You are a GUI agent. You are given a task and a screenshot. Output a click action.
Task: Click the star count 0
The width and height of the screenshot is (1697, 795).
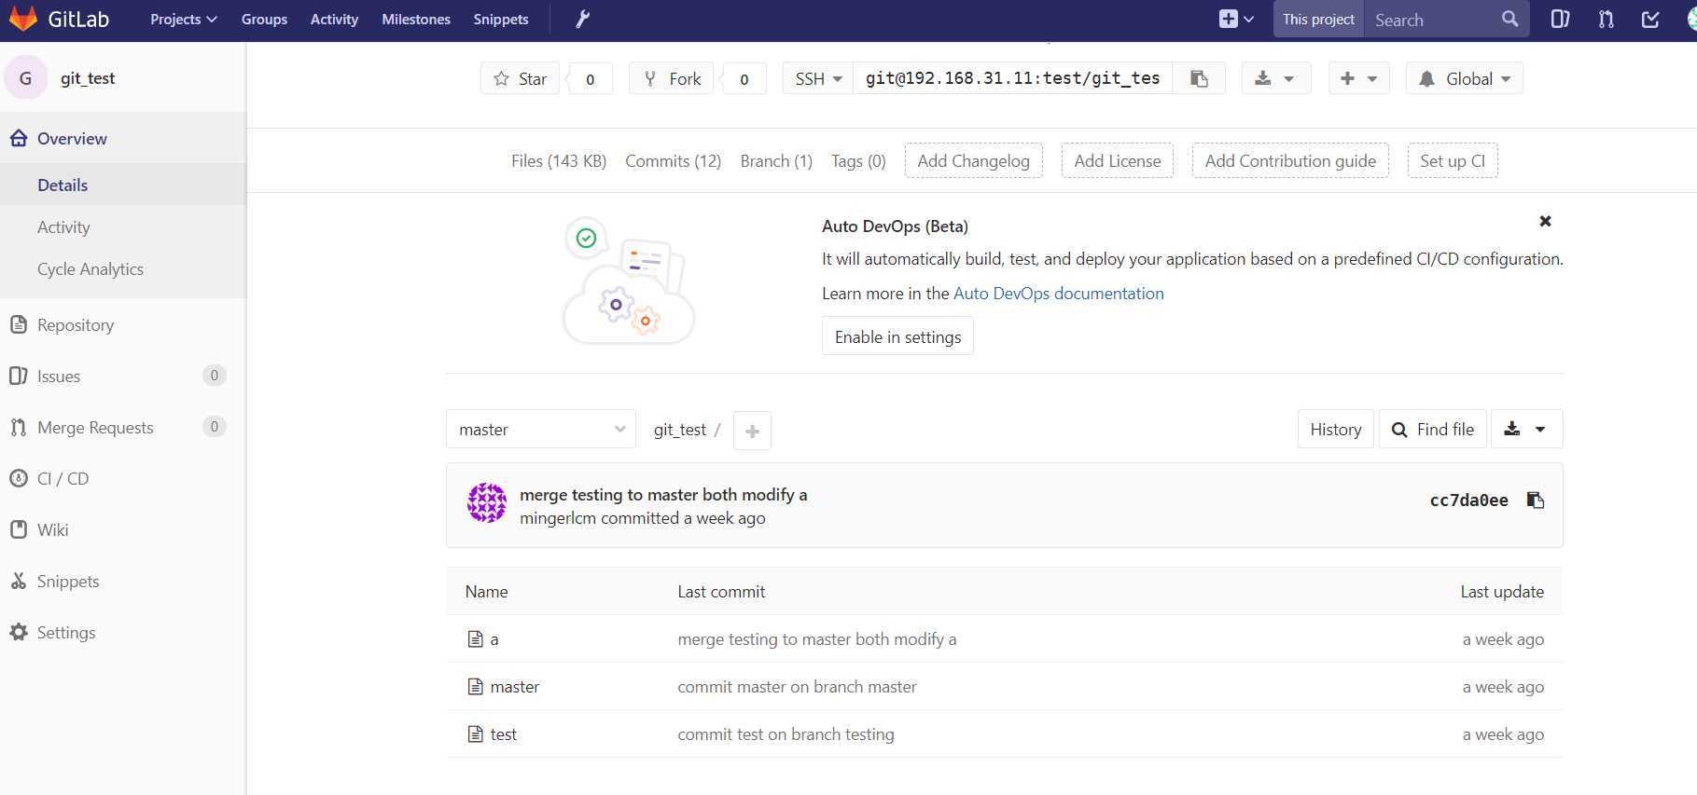(590, 79)
